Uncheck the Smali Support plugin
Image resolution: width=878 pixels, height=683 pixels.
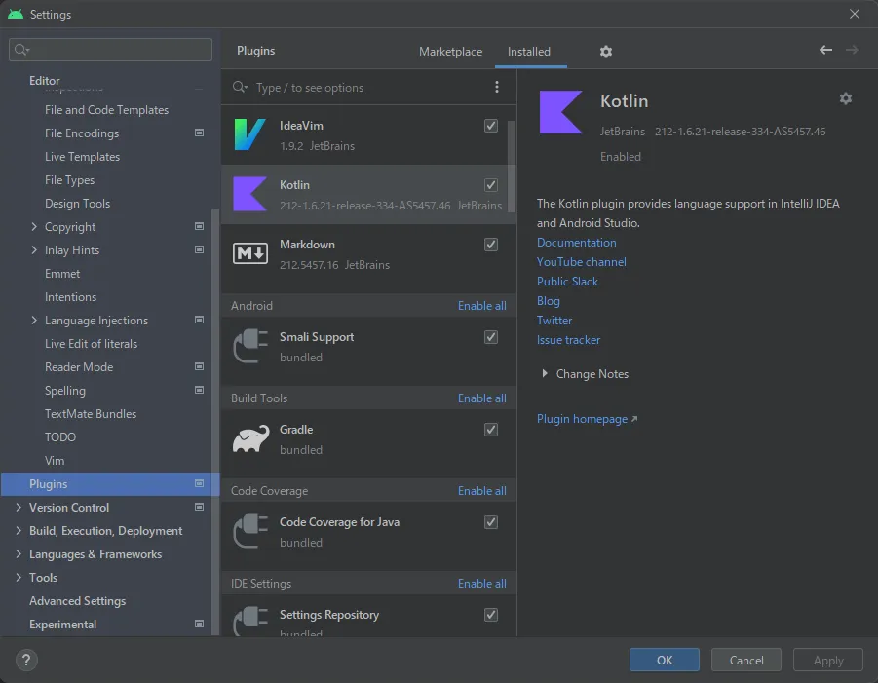tap(491, 337)
